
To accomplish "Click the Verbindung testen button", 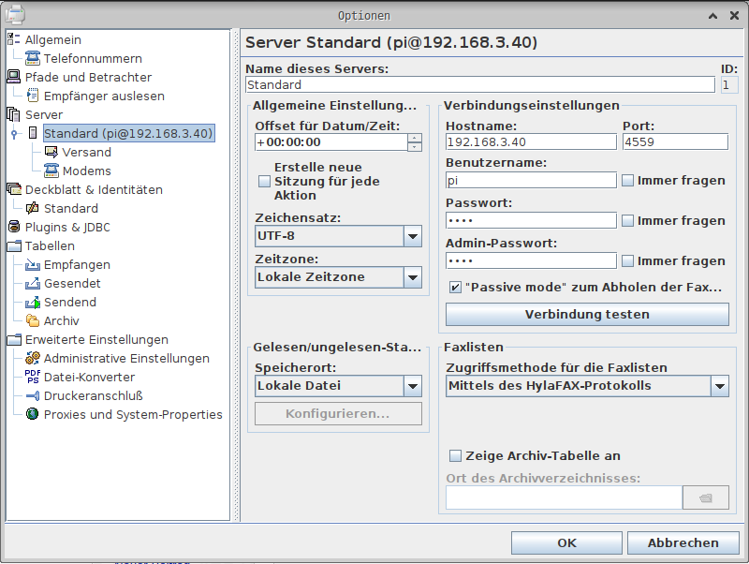I will point(587,315).
